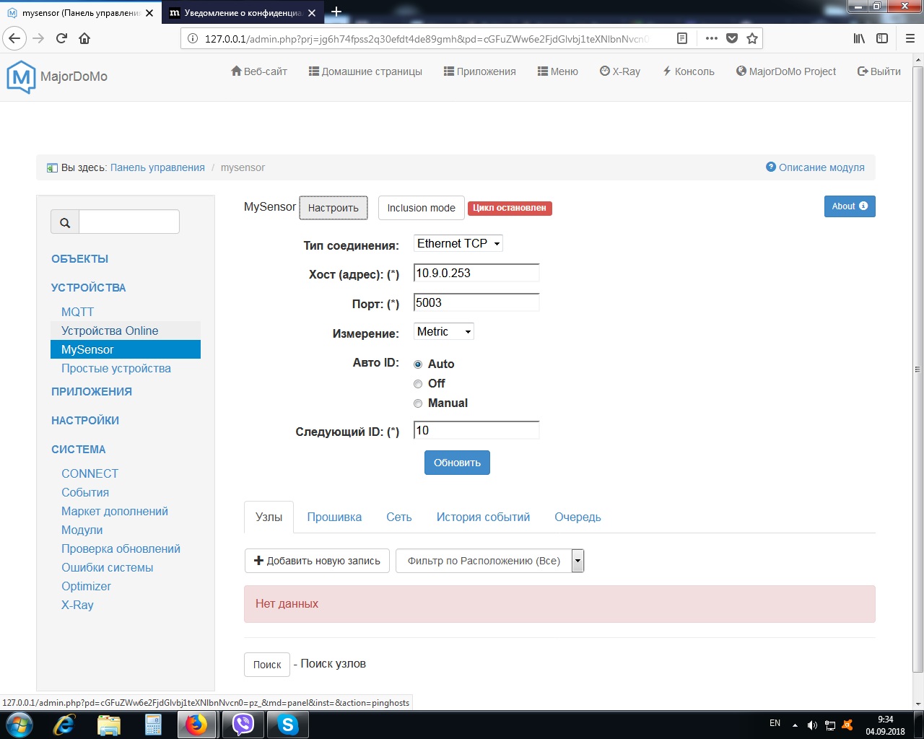The image size is (924, 739).
Task: Select Auto radio for Авто ID
Action: click(x=418, y=364)
